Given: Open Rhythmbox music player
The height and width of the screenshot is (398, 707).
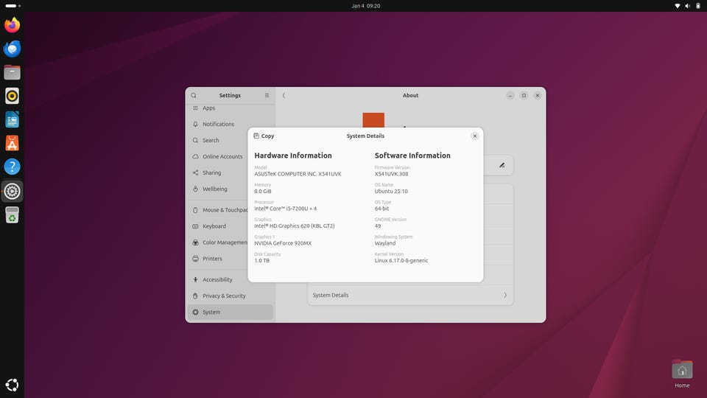Looking at the screenshot, I should point(12,96).
